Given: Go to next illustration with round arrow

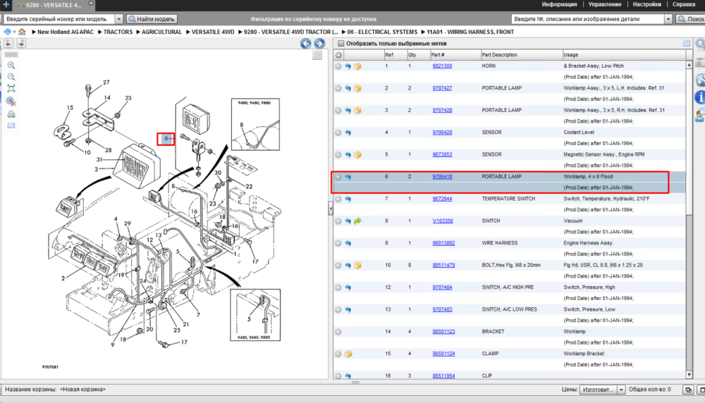Looking at the screenshot, I should (319, 44).
